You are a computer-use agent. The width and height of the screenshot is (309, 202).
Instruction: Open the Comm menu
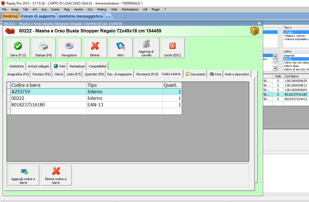tap(55, 9)
